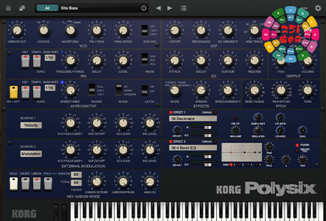
Task: Select the CHORD key assign button
Action: pyautogui.click(x=26, y=184)
